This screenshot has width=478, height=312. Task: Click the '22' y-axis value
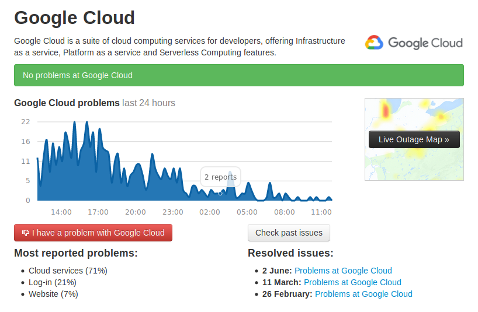pos(26,122)
